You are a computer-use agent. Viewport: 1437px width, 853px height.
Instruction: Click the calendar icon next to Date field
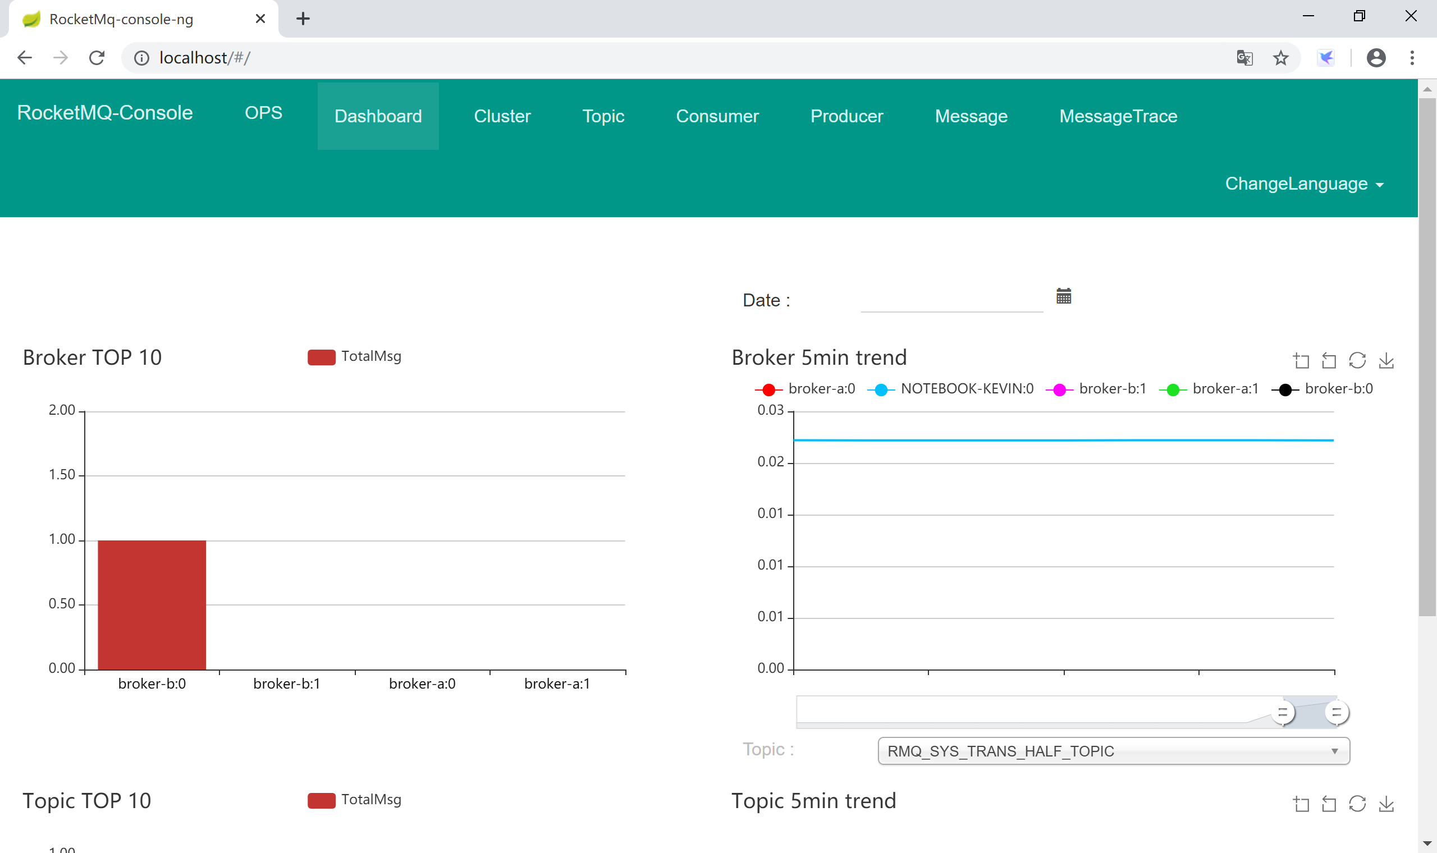1063,295
